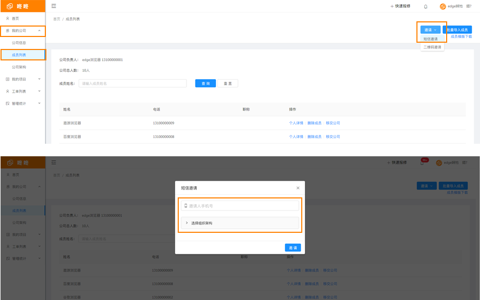Click 删除成员 for 百度浏览器 in top table
This screenshot has width=480, height=300.
(x=314, y=136)
